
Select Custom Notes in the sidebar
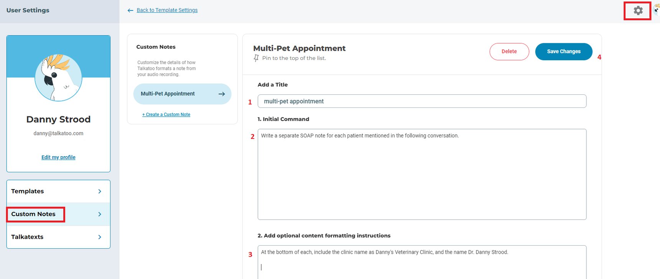[x=33, y=214]
